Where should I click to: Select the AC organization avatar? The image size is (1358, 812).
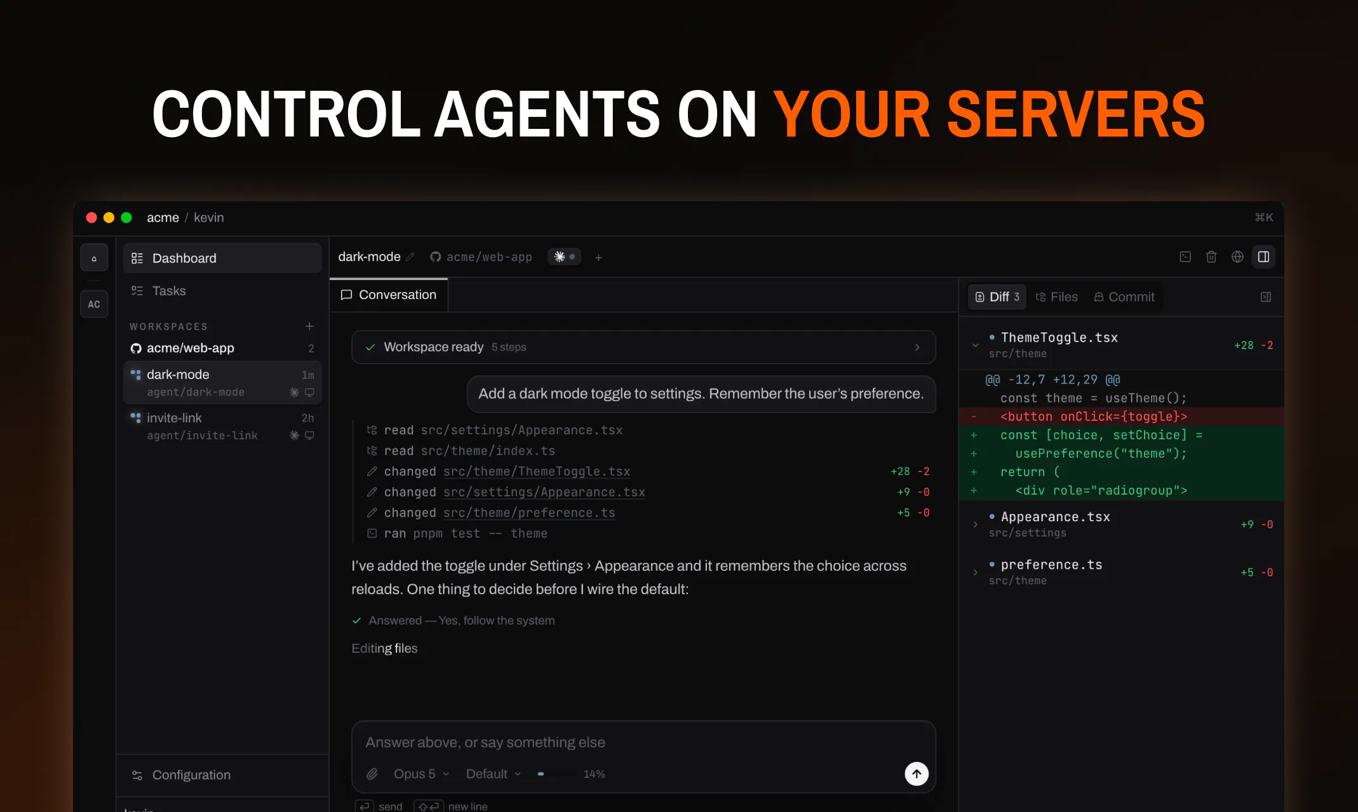[x=94, y=304]
